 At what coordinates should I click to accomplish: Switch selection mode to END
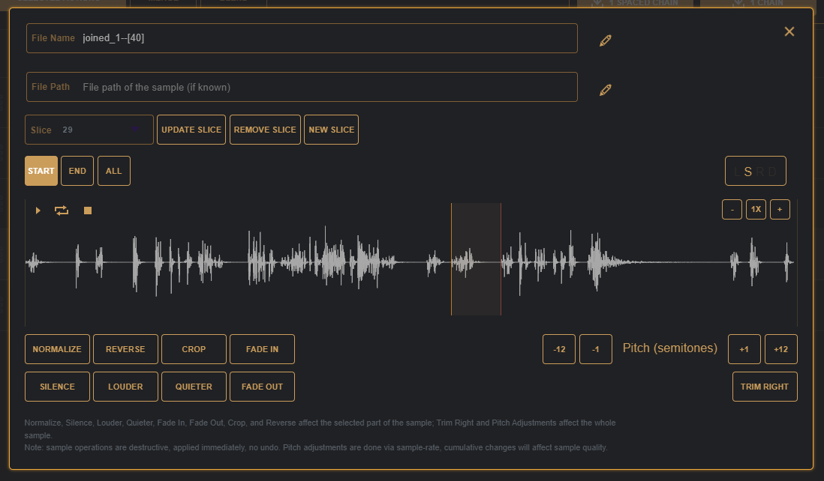pyautogui.click(x=77, y=171)
